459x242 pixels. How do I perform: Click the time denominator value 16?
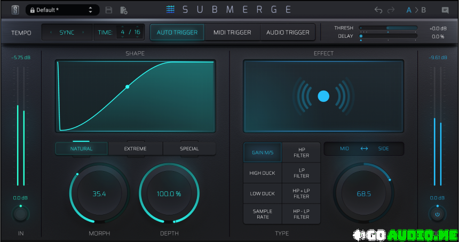(x=137, y=32)
